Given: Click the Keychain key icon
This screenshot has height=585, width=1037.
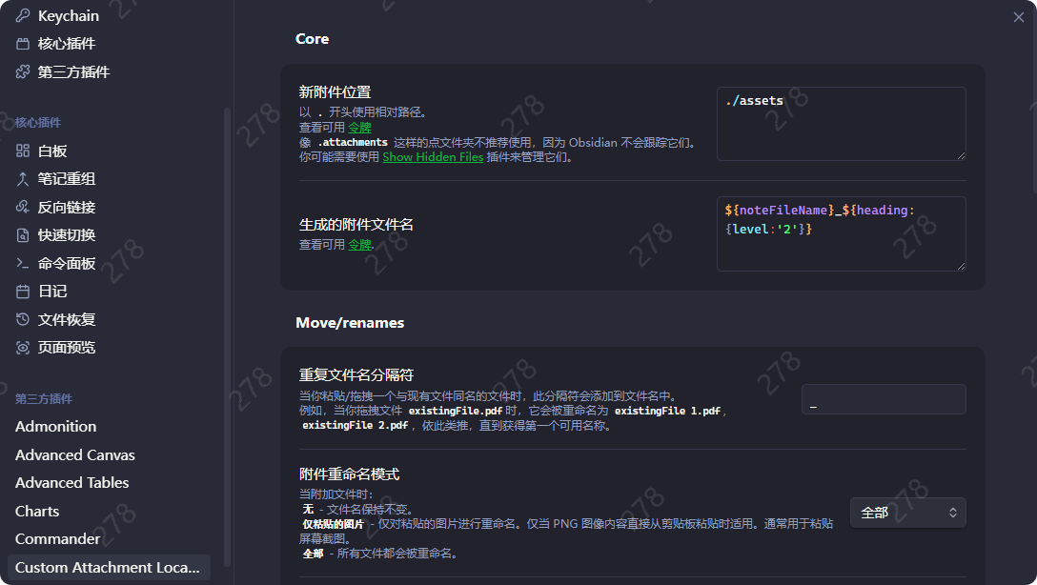Looking at the screenshot, I should point(23,16).
